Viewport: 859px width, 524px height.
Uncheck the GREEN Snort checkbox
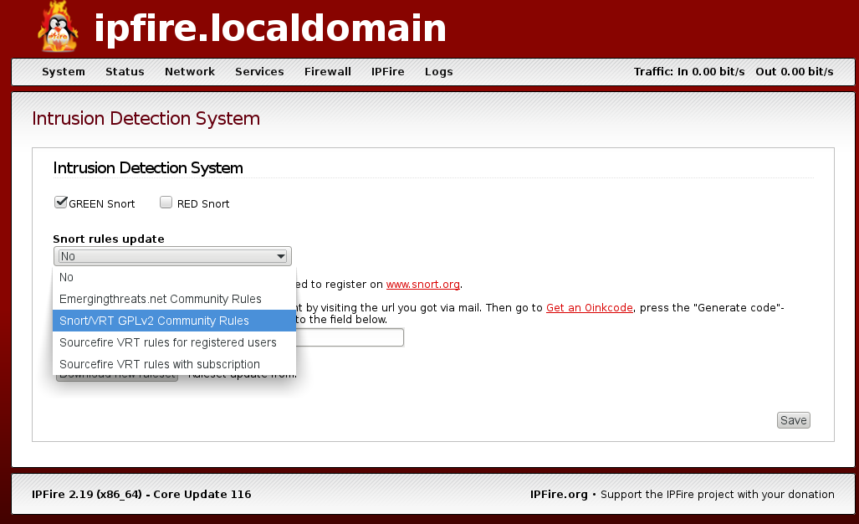[x=60, y=203]
